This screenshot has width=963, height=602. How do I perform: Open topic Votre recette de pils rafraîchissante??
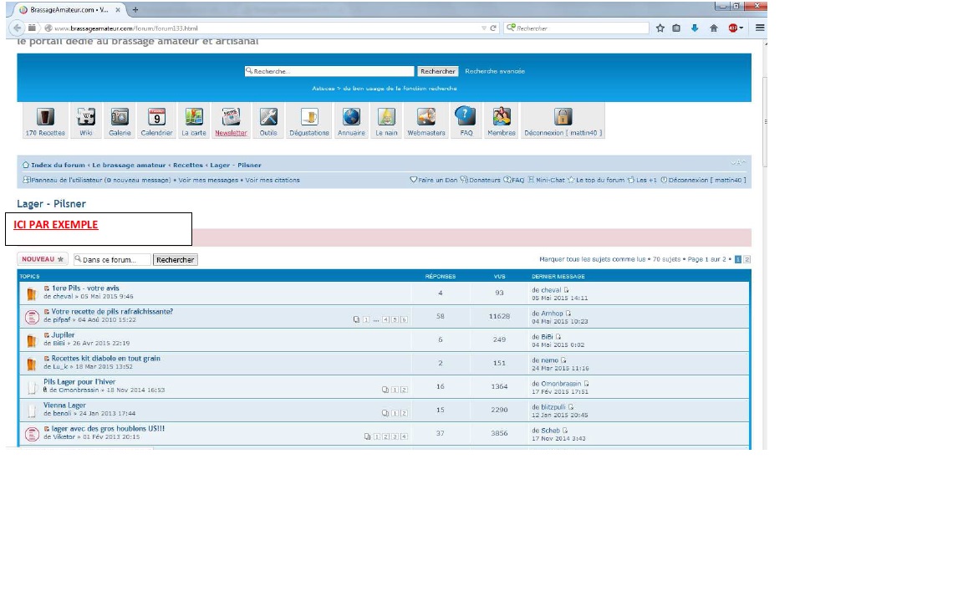pyautogui.click(x=112, y=311)
